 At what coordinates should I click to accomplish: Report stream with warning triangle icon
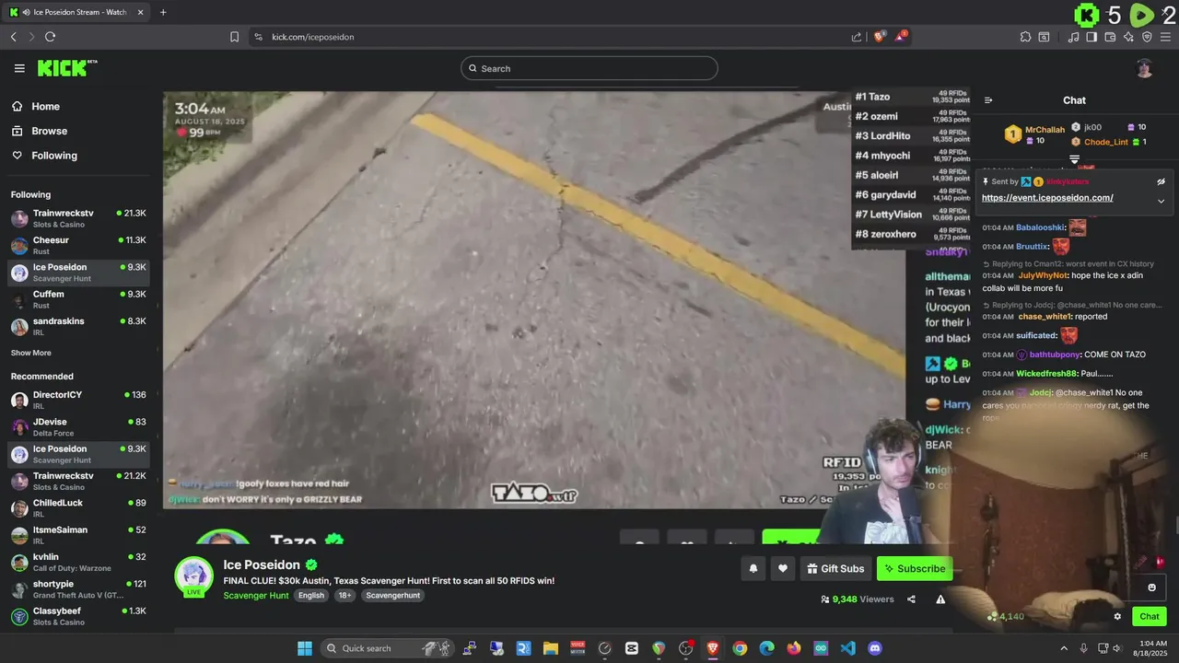click(940, 599)
